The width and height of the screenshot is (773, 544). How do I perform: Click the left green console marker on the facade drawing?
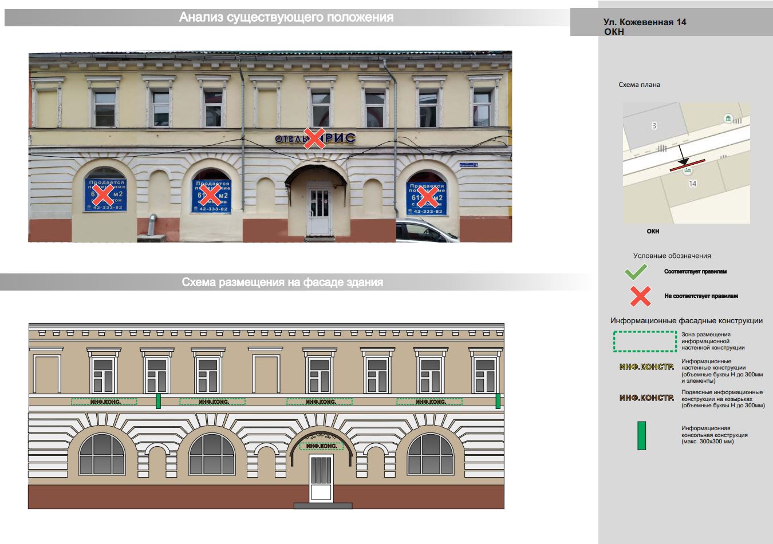tap(159, 400)
